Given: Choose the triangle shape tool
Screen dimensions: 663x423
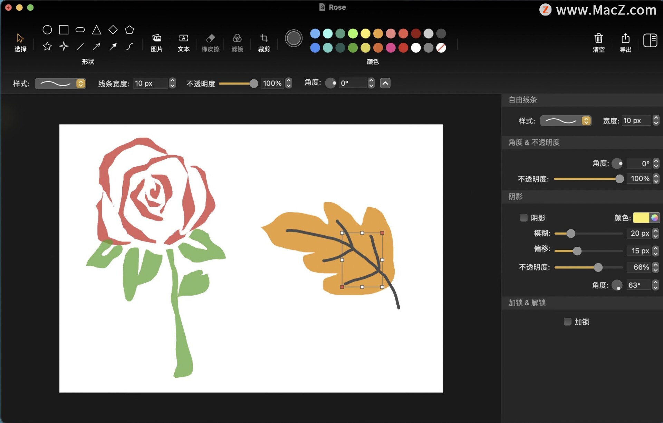Looking at the screenshot, I should click(97, 30).
